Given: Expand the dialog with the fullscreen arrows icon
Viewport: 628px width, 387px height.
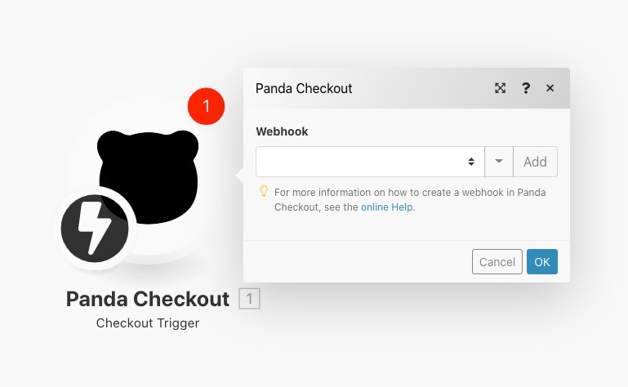Looking at the screenshot, I should click(x=500, y=88).
